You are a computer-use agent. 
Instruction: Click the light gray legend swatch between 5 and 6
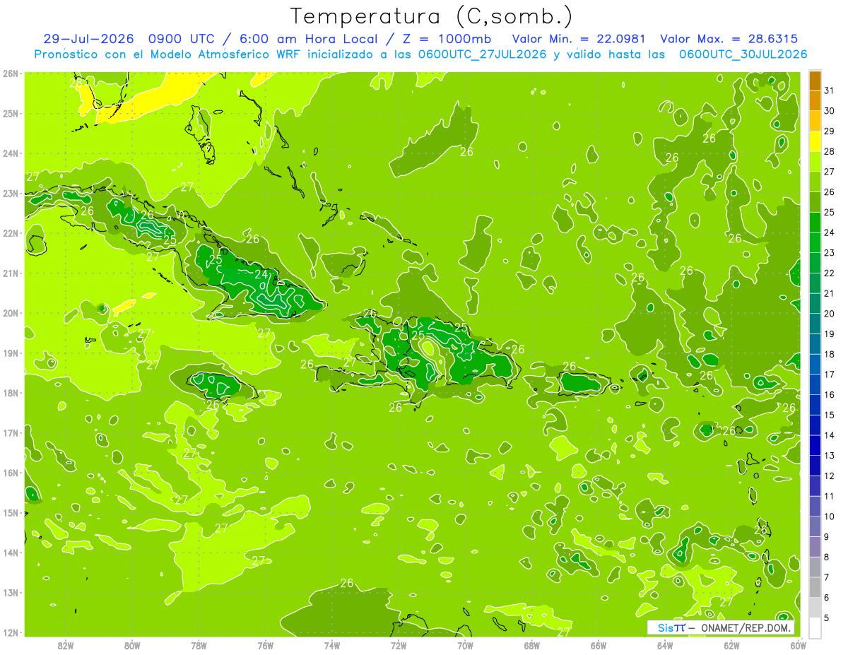815,608
